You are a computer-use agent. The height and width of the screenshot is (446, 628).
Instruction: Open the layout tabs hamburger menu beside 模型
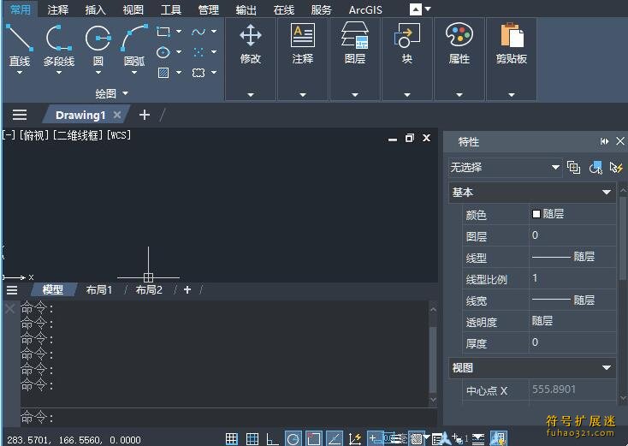click(12, 289)
